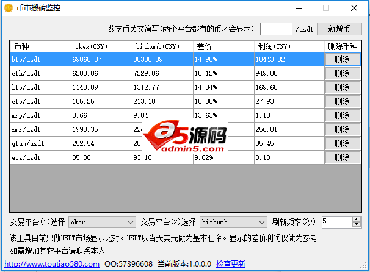Viewport: 370px width, 272px height.
Task: Minimize the 币市搬砖监控 window
Action: coord(299,8)
